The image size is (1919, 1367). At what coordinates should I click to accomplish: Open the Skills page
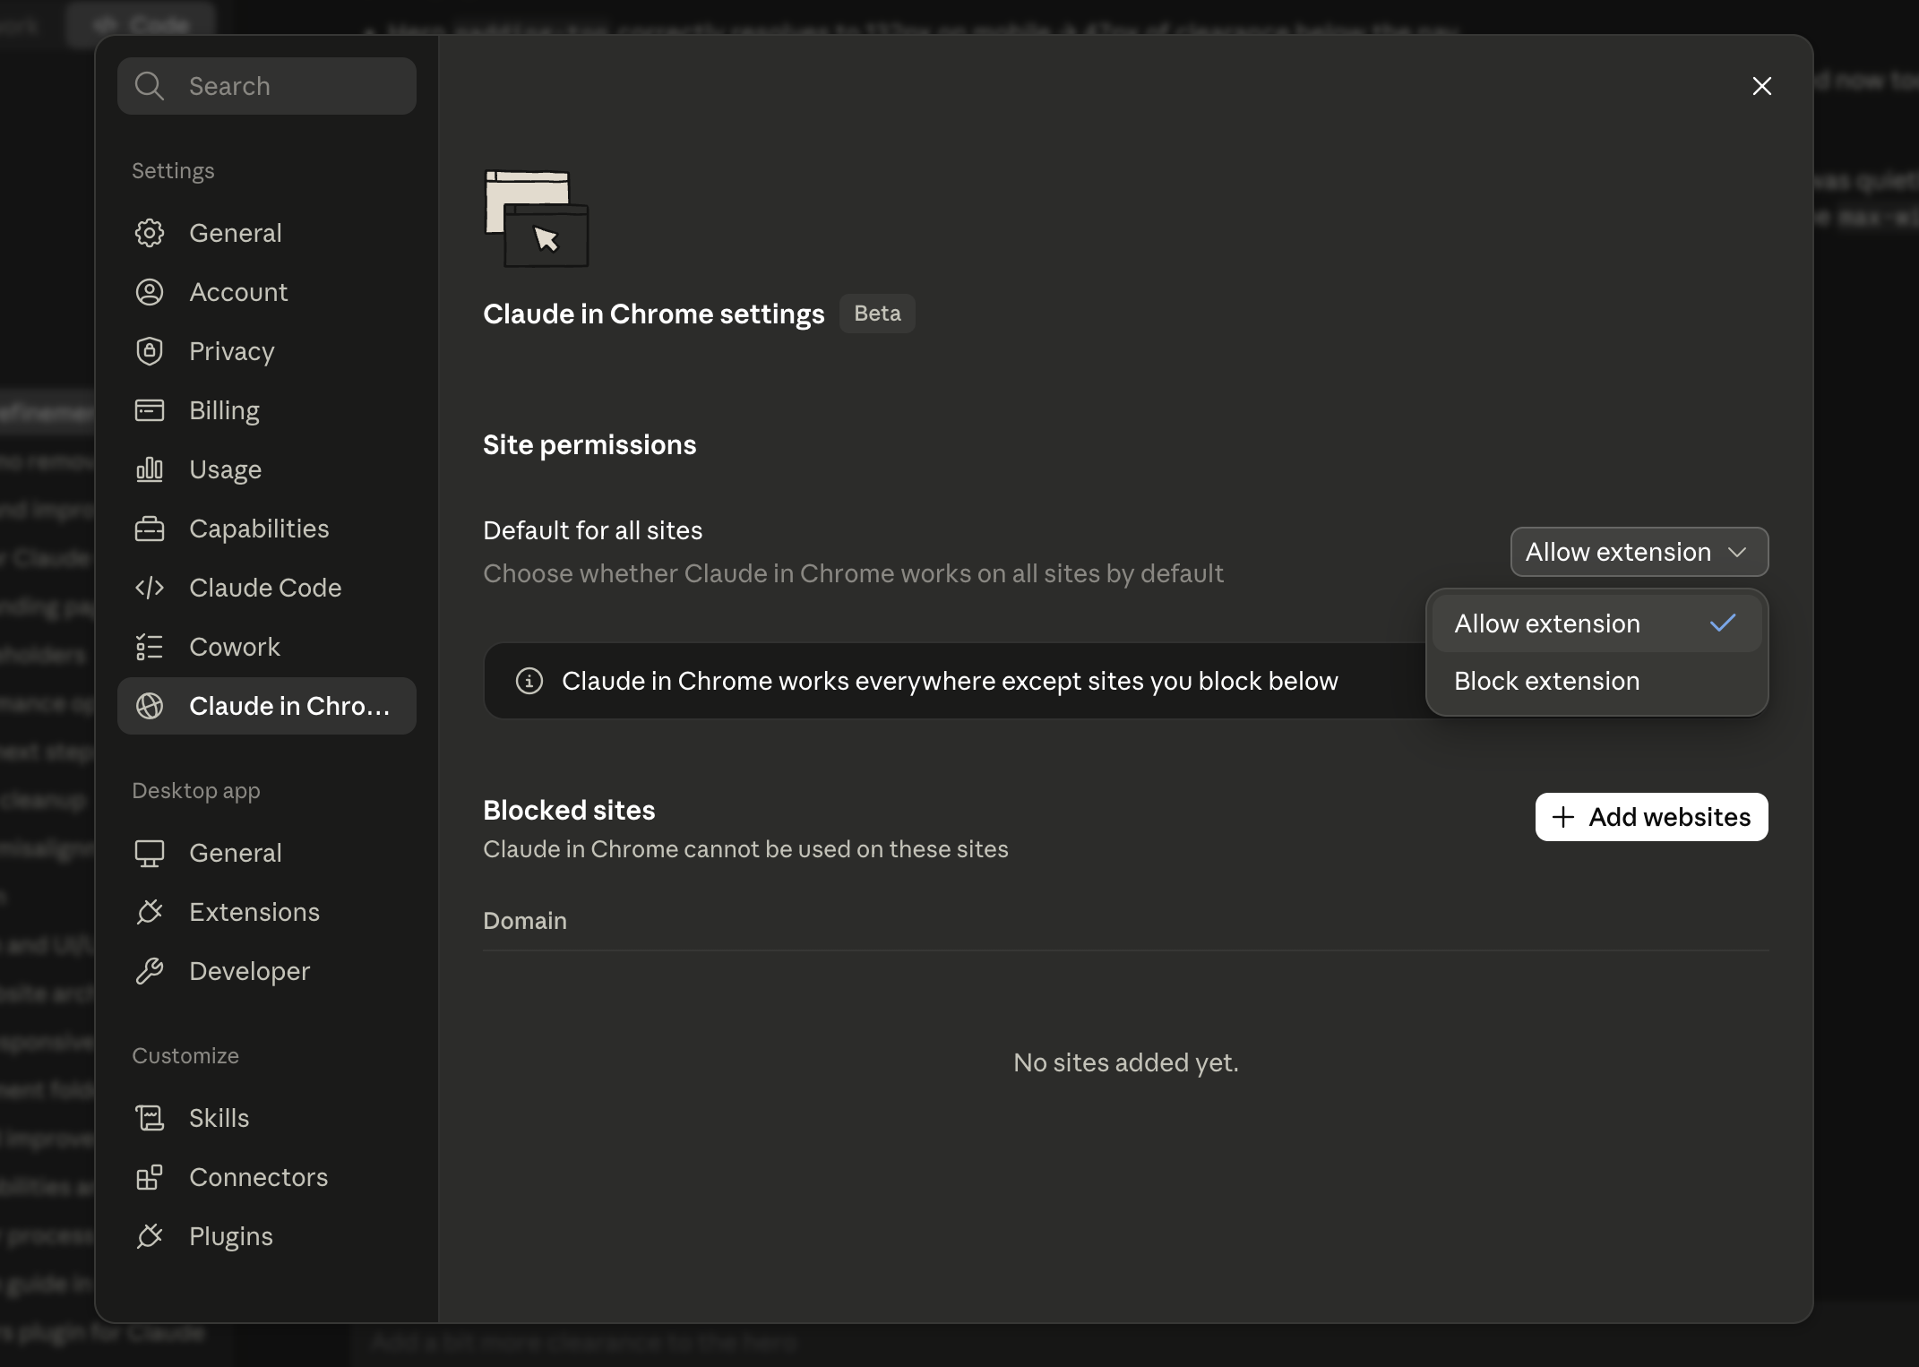click(267, 1118)
